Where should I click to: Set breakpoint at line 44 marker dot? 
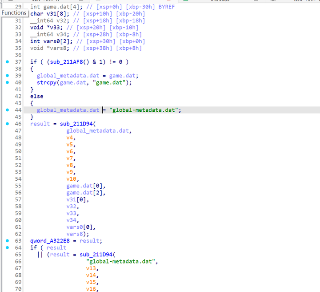click(7, 110)
